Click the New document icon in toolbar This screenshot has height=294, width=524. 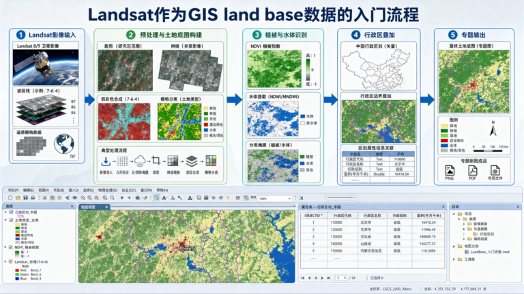click(10, 197)
